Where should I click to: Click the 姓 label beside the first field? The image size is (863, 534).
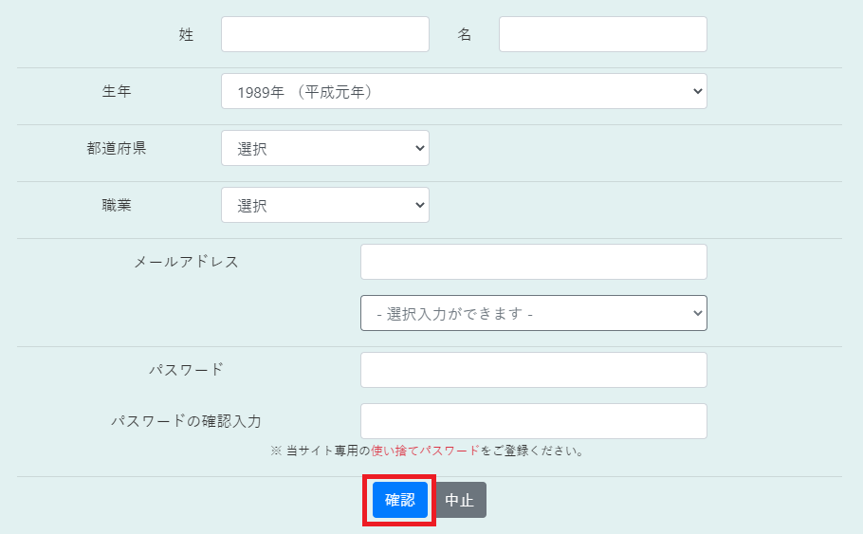(186, 34)
